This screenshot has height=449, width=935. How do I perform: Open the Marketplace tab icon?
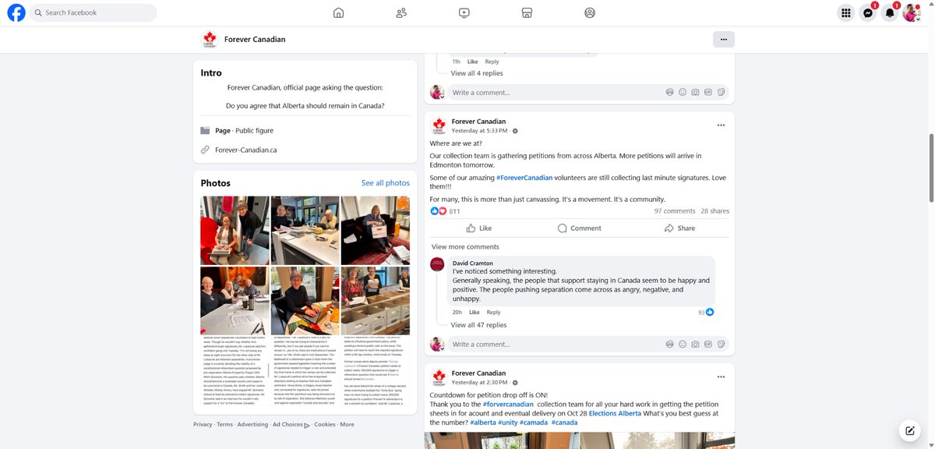pos(527,12)
